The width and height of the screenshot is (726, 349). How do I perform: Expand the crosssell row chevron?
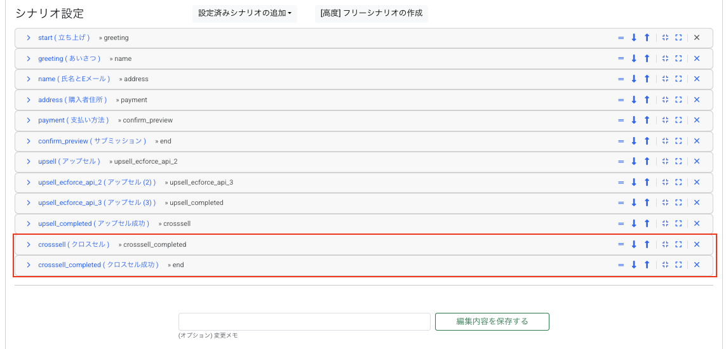(x=28, y=244)
